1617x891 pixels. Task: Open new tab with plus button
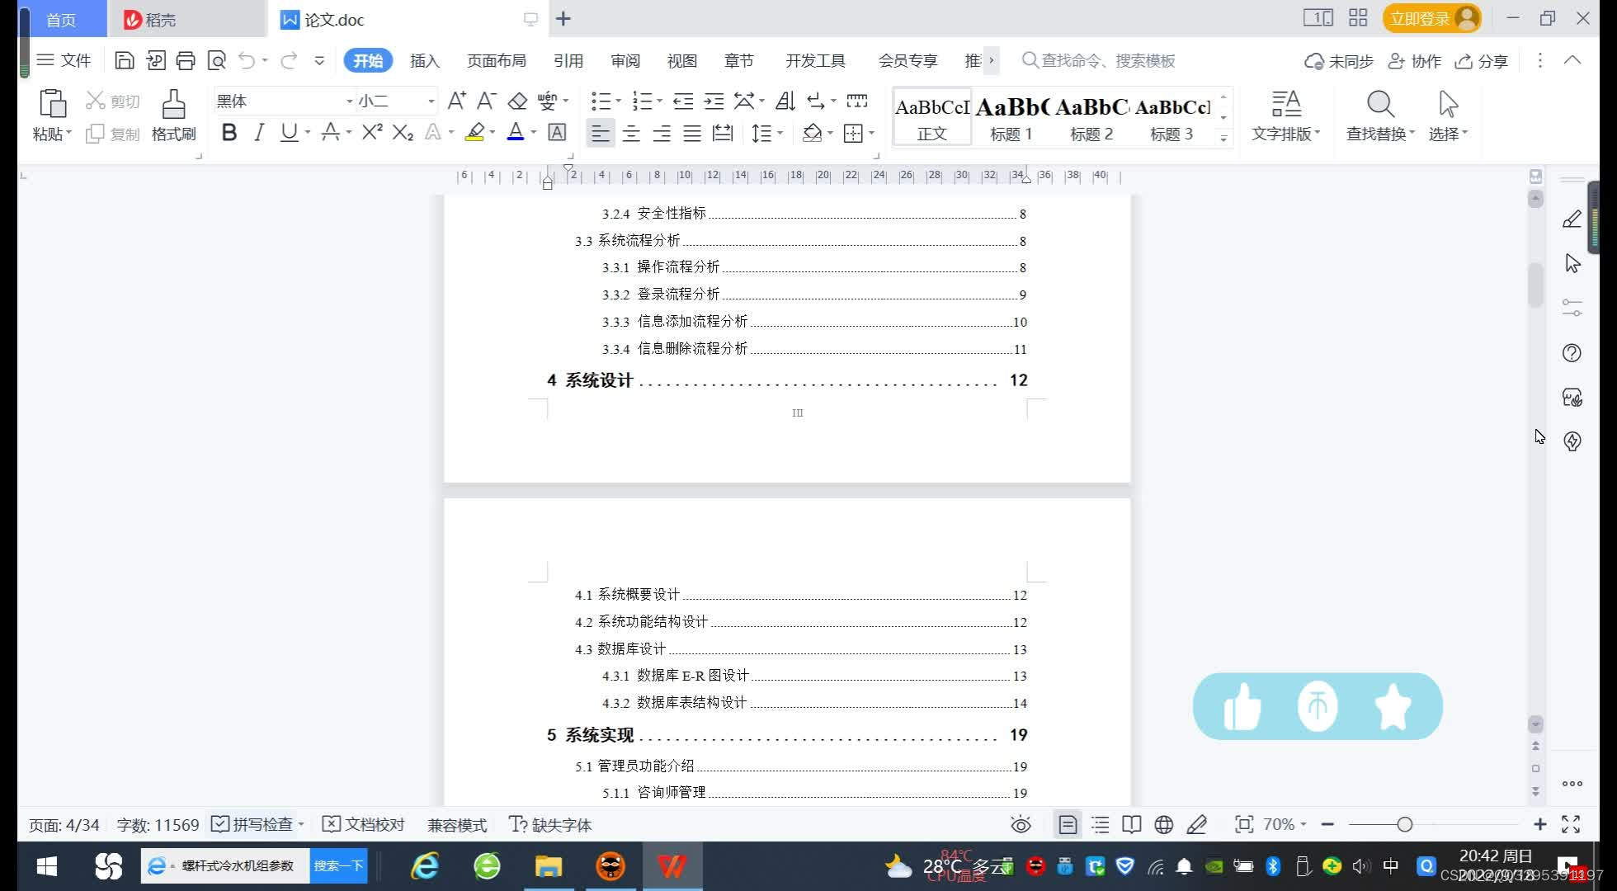click(563, 19)
